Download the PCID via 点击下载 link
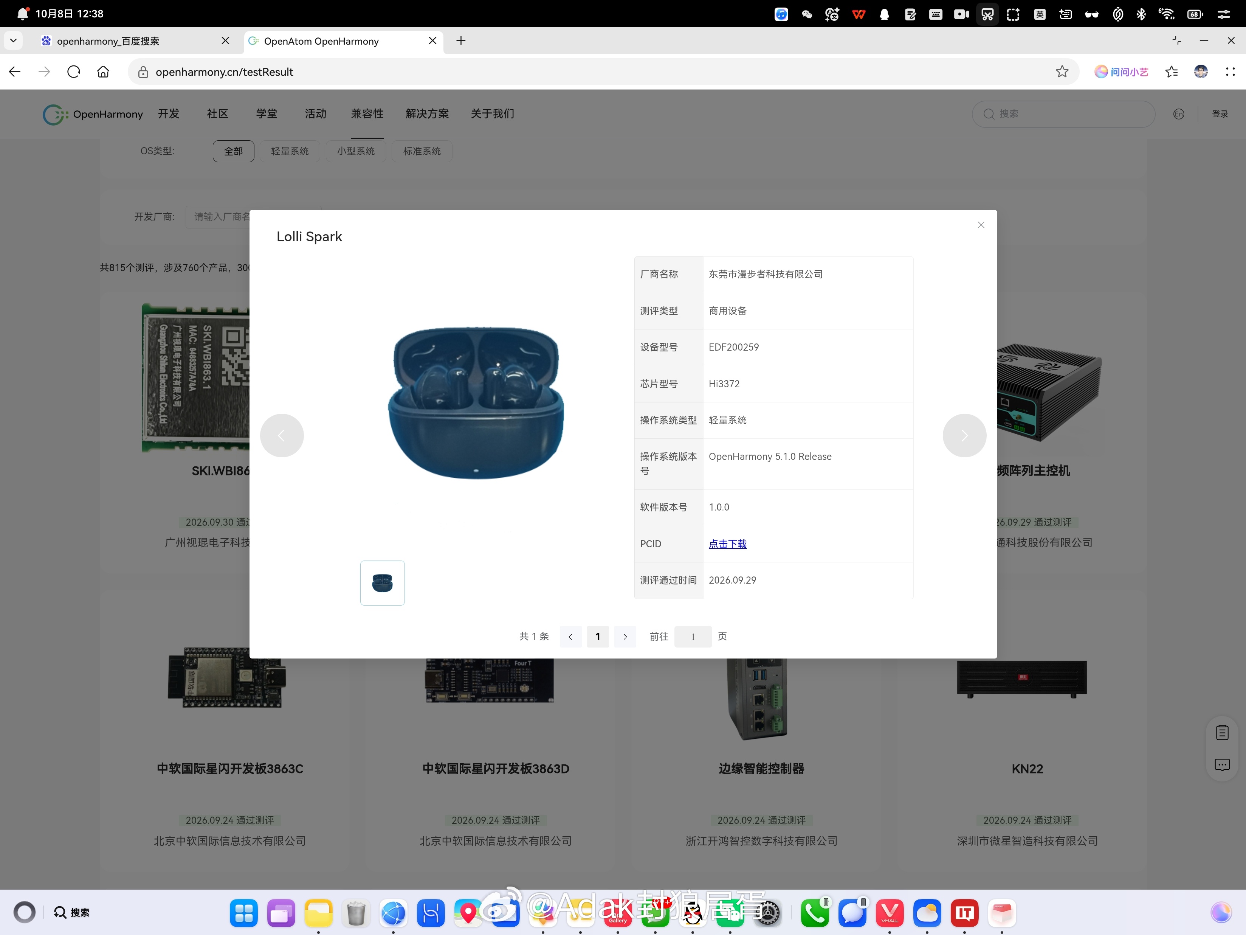This screenshot has height=935, width=1246. [727, 544]
